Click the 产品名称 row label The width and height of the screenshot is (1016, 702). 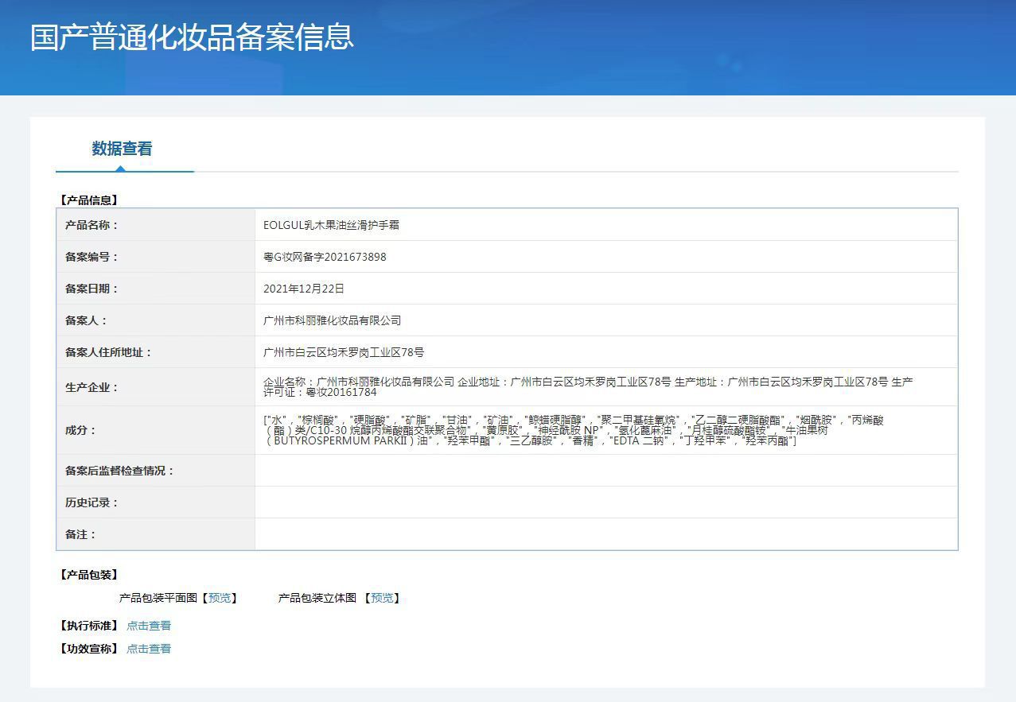[91, 225]
